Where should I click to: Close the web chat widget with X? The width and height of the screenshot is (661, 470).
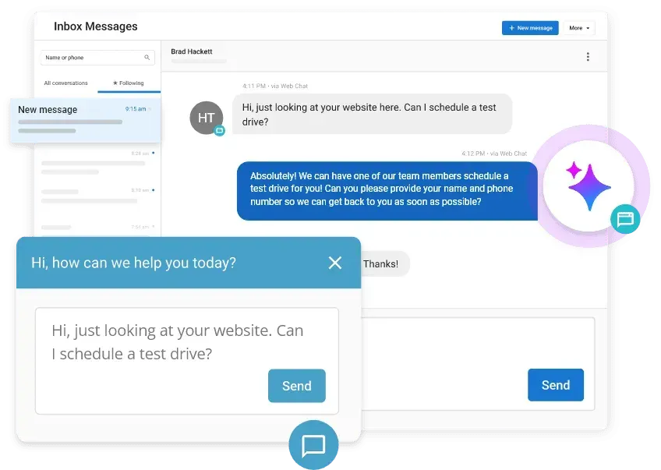[x=335, y=263]
